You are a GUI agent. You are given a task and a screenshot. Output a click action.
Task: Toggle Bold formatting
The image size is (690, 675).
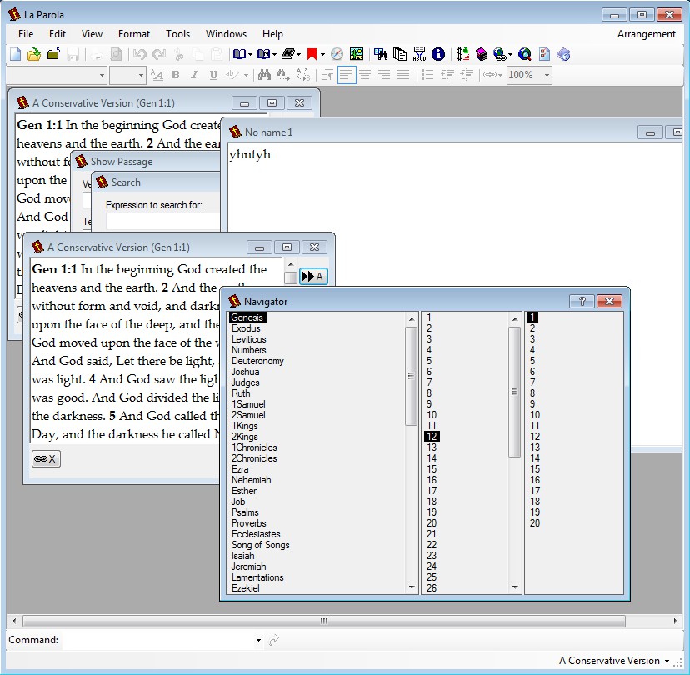(x=176, y=75)
